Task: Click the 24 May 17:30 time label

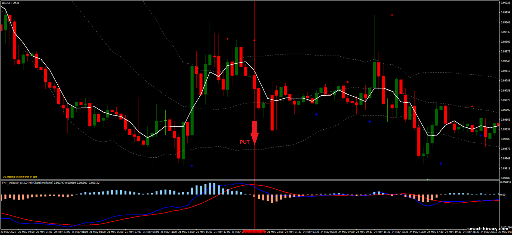Action: coord(436,232)
